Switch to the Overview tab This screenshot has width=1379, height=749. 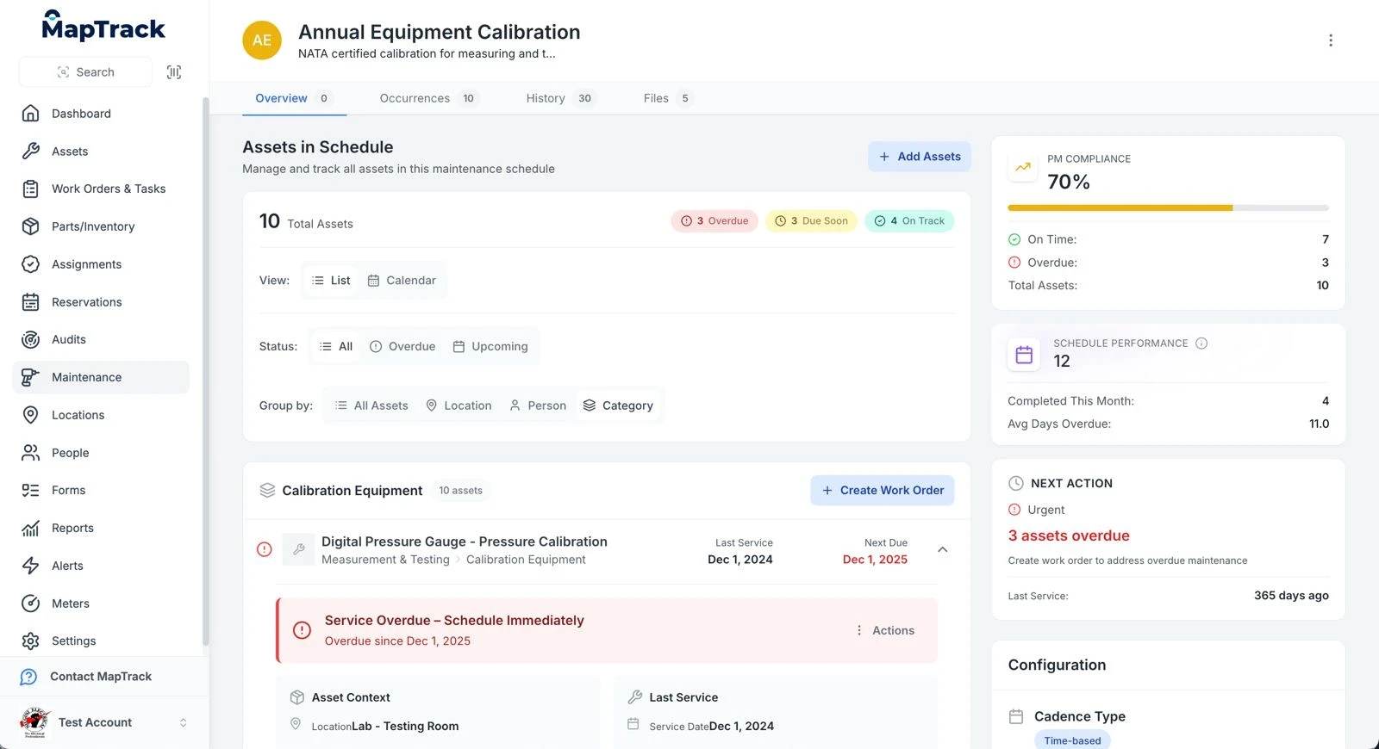[293, 98]
